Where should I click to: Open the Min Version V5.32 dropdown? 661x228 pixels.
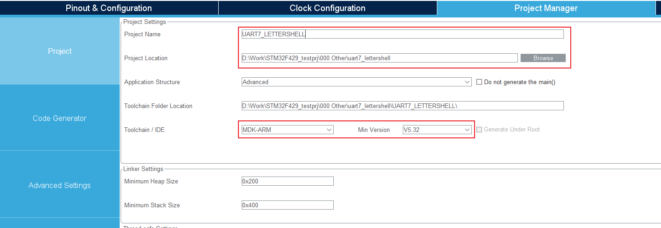coord(437,130)
